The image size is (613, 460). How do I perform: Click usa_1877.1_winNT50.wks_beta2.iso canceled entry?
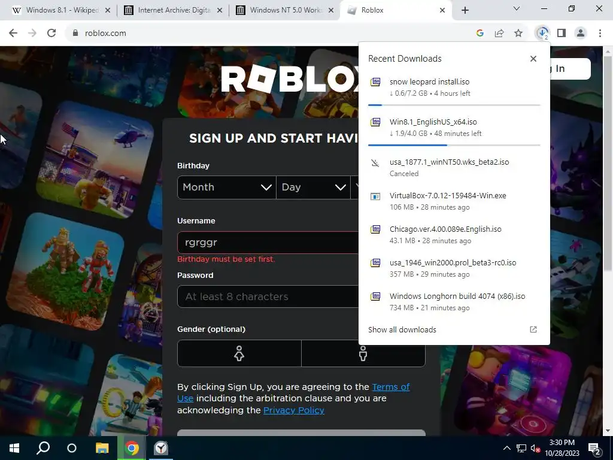tap(454, 168)
